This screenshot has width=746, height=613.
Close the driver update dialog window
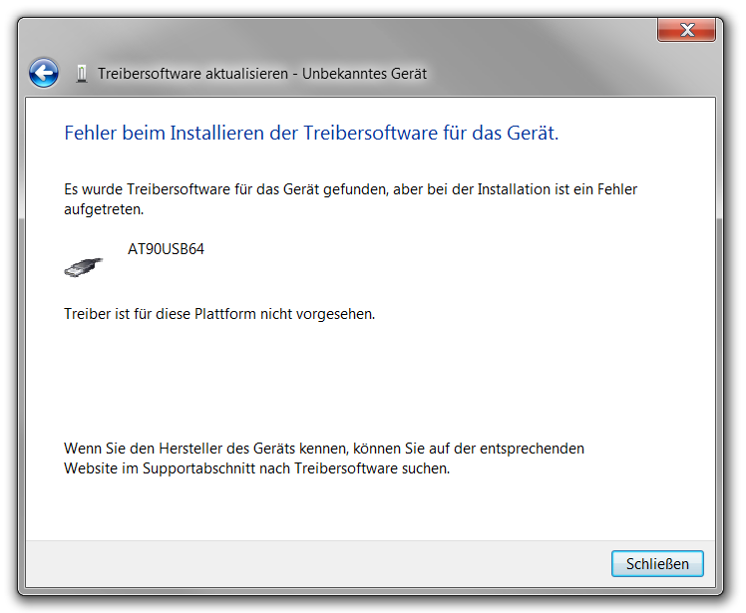pyautogui.click(x=686, y=30)
